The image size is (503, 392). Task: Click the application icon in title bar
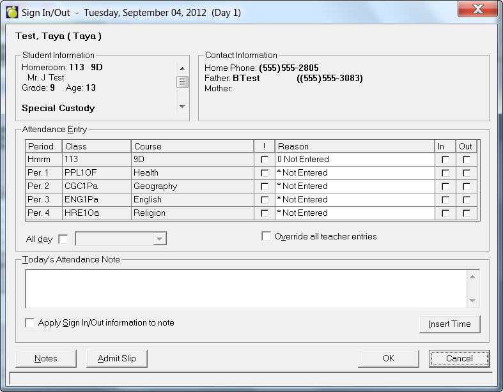12,12
